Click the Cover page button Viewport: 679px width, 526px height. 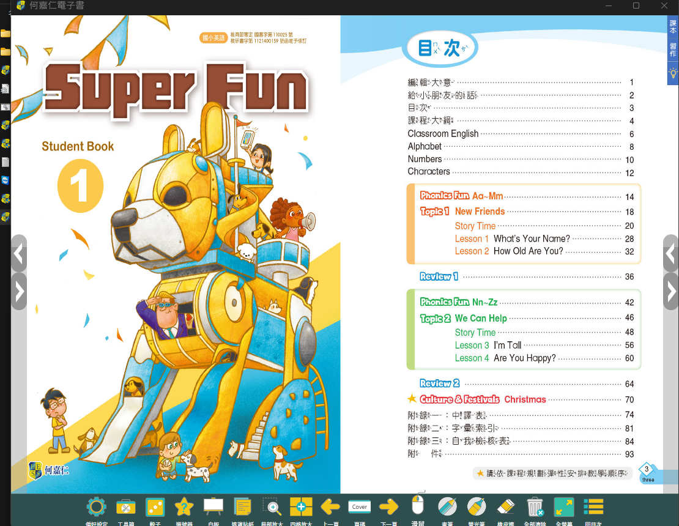360,507
